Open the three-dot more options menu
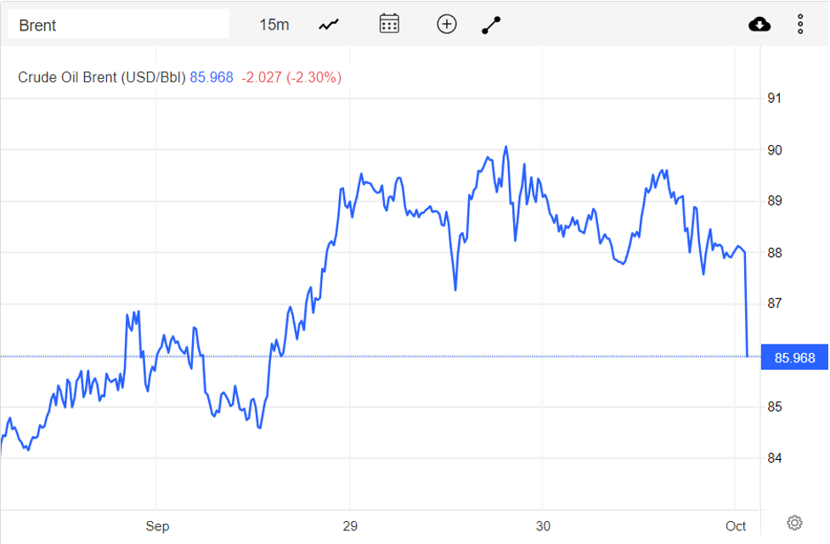This screenshot has width=830, height=544. pos(800,25)
